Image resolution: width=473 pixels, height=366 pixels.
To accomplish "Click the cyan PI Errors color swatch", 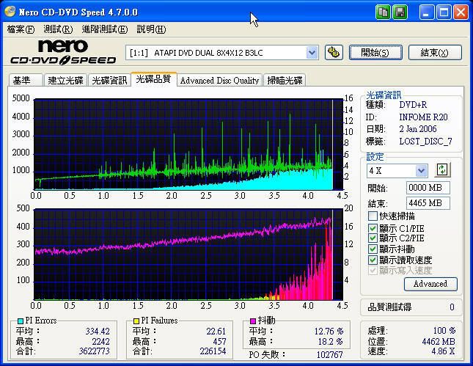I will tap(20, 321).
